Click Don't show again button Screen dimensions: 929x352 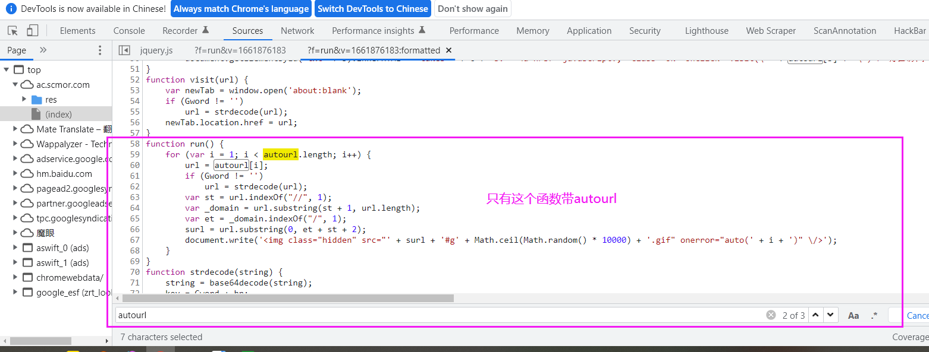(473, 9)
